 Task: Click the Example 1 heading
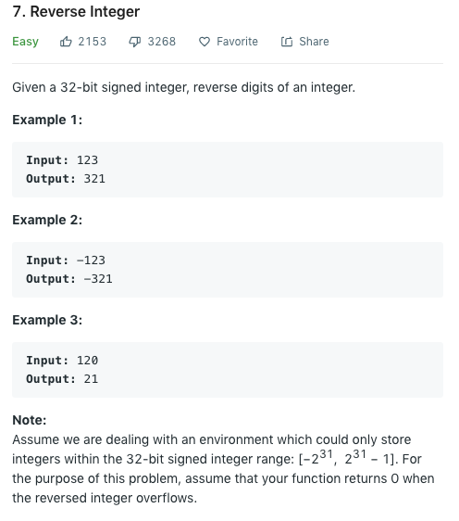tap(47, 120)
